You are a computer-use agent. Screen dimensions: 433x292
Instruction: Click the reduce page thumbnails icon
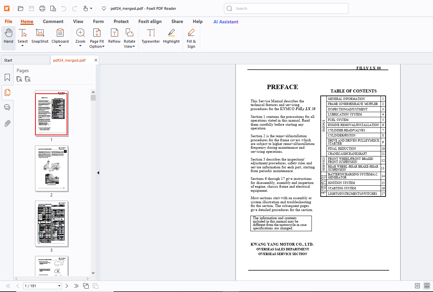point(28,79)
